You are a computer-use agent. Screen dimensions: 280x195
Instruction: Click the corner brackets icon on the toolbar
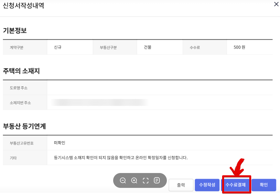[145, 181]
